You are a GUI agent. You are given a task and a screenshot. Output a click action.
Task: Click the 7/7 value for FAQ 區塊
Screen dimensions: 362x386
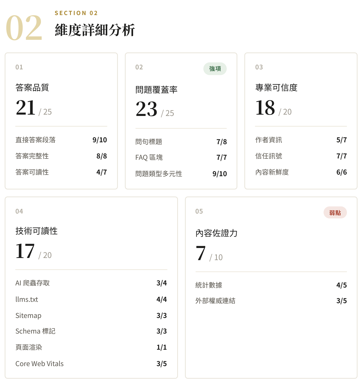(222, 157)
